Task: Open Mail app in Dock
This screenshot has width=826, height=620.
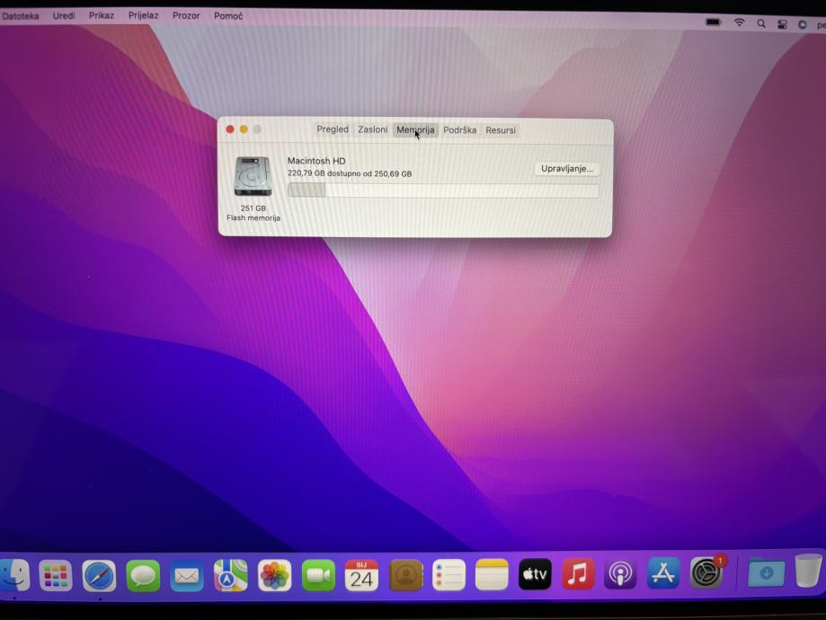Action: click(186, 575)
